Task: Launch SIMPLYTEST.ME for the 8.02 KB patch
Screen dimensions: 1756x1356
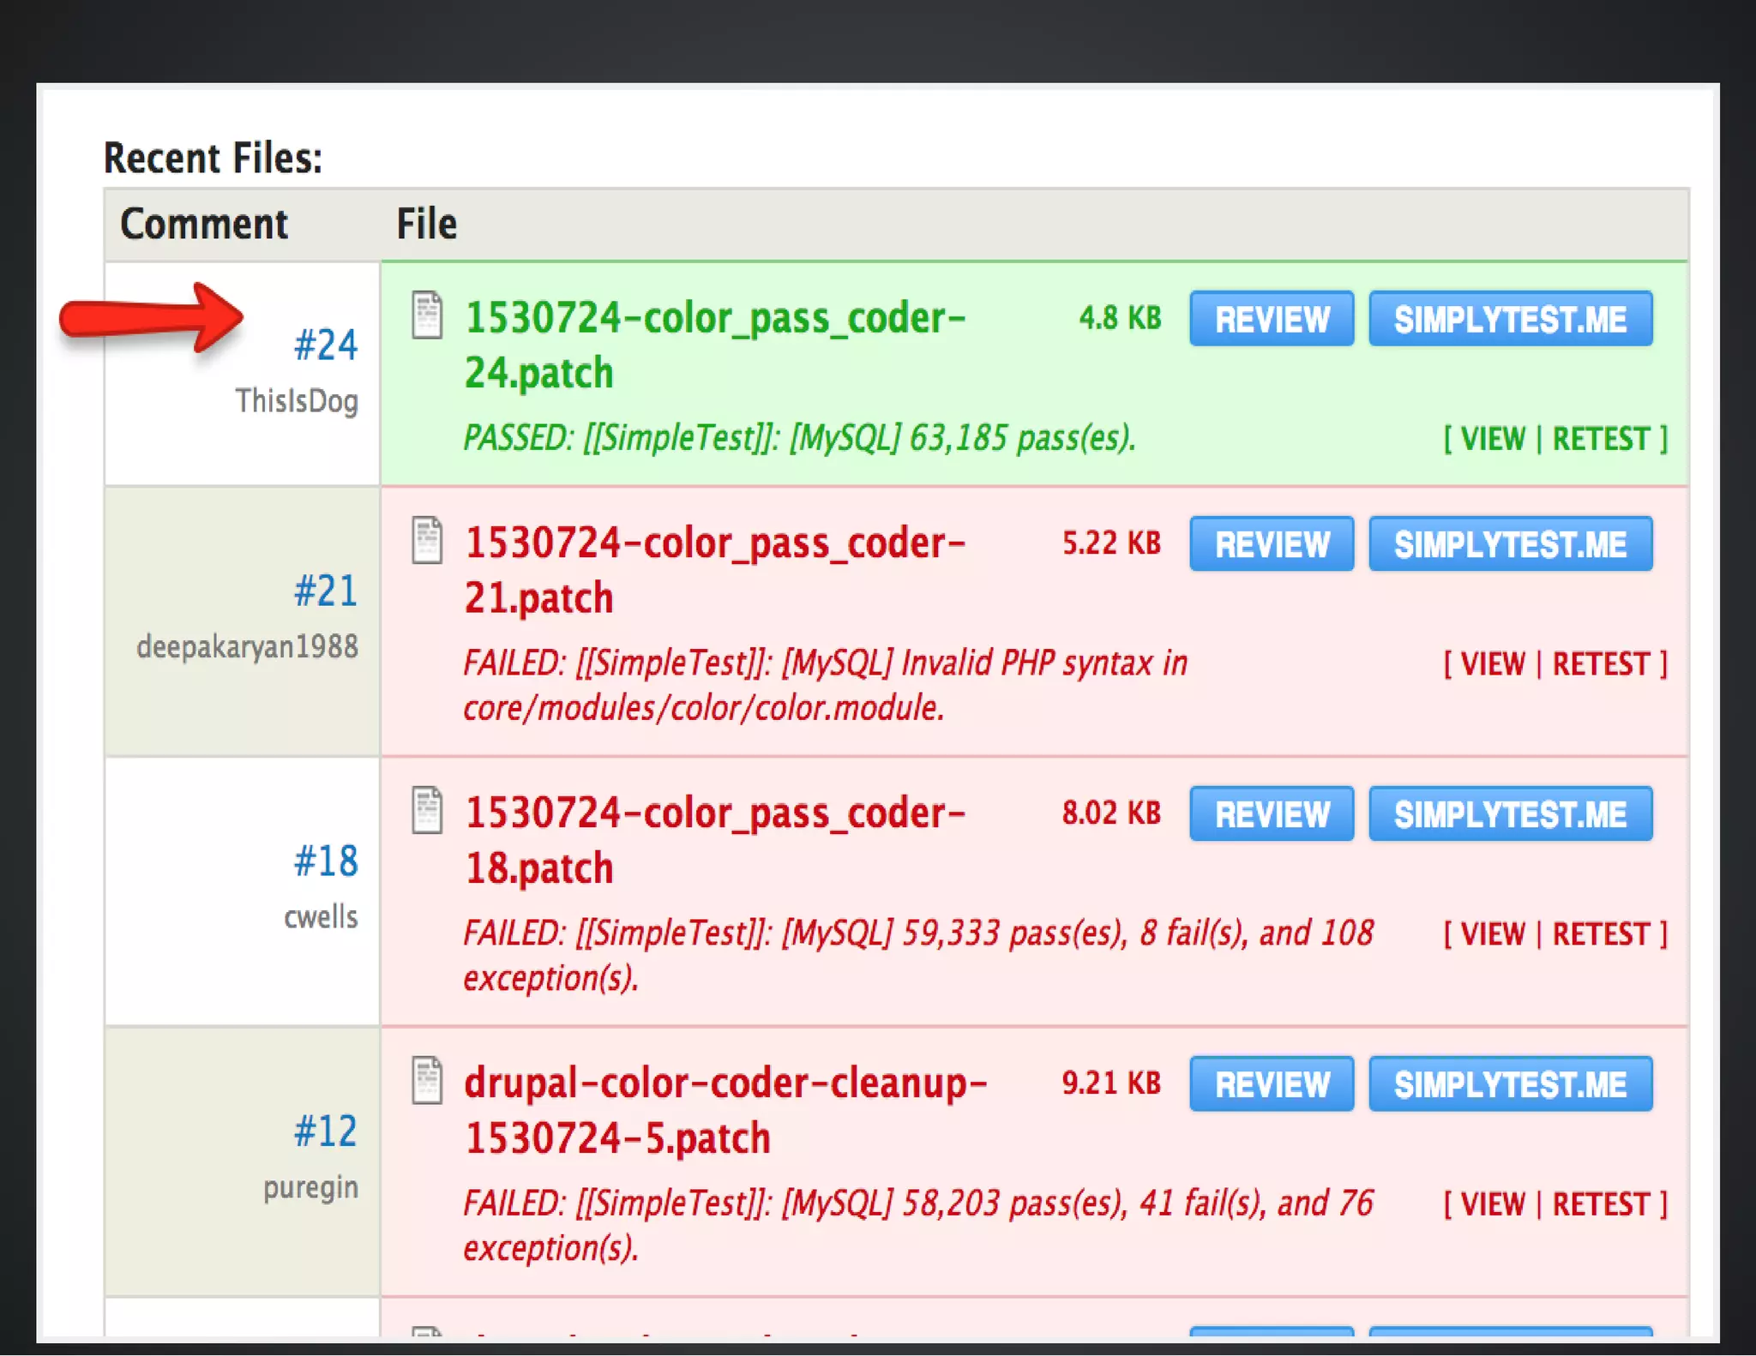Action: [x=1509, y=814]
